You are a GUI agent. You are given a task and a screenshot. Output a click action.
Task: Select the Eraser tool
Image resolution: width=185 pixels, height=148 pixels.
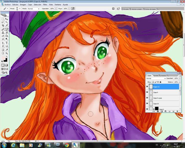(3, 36)
